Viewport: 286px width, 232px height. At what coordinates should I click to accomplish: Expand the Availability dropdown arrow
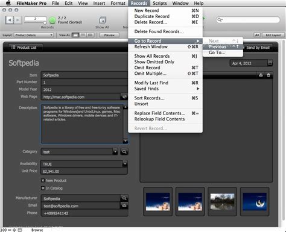coord(125,164)
